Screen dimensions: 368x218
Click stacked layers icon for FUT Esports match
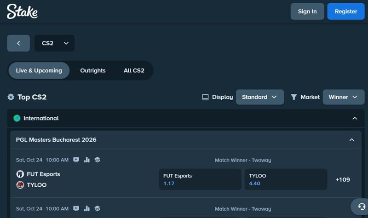[97, 160]
